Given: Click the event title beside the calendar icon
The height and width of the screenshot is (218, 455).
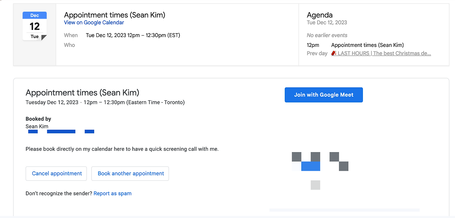Looking at the screenshot, I should point(114,15).
